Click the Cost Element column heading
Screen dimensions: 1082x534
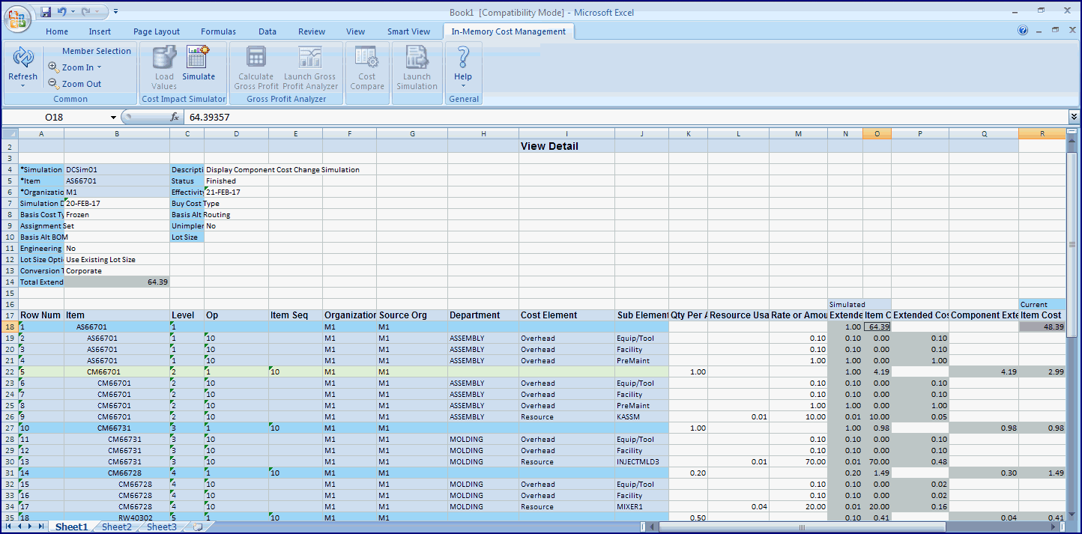click(x=566, y=315)
